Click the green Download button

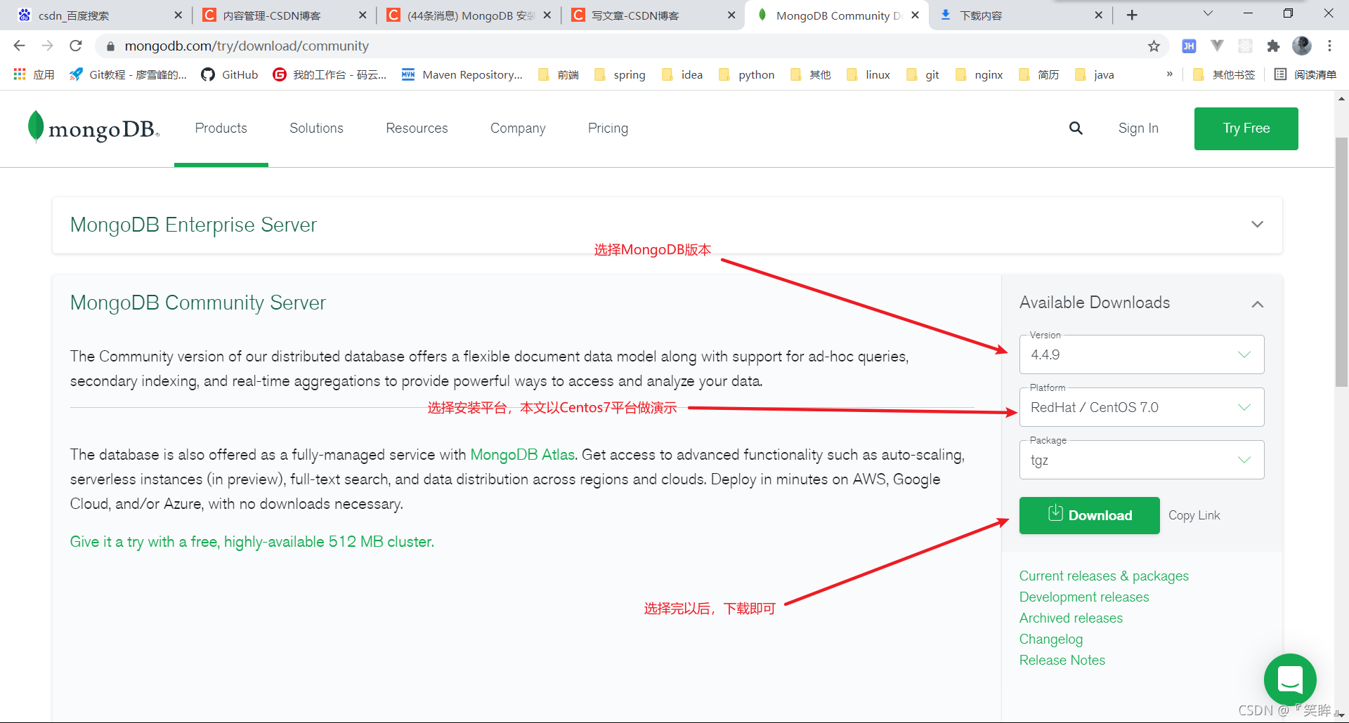click(x=1090, y=515)
